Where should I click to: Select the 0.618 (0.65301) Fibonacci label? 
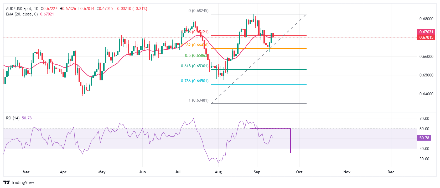[194, 66]
